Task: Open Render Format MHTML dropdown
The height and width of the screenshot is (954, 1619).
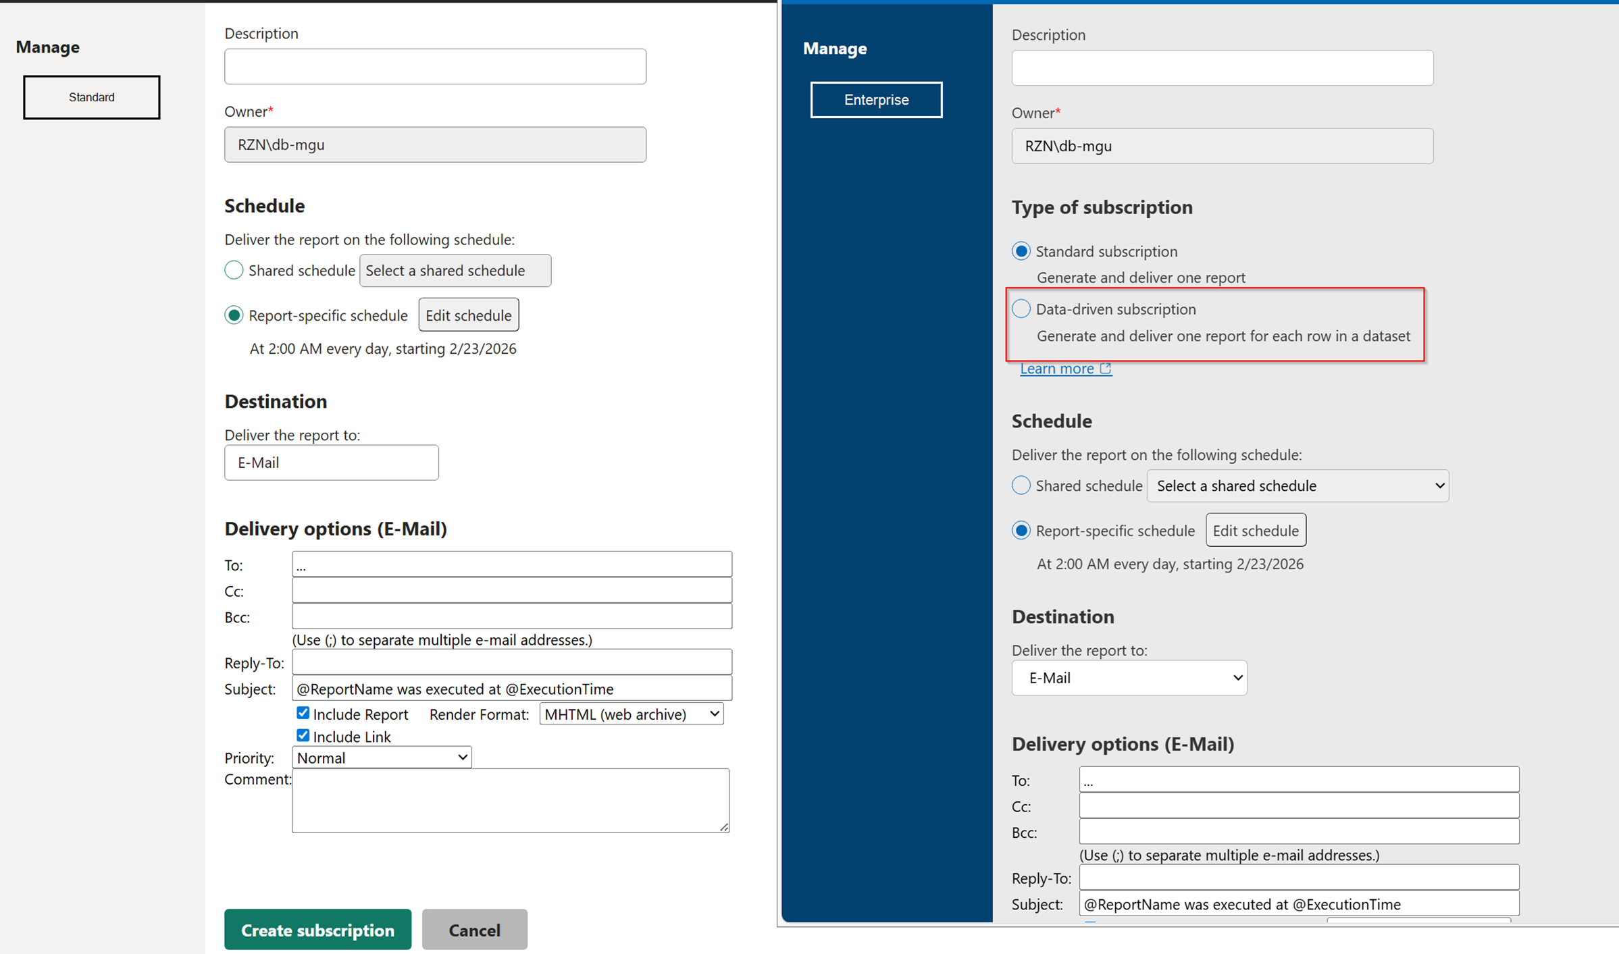Action: [631, 714]
